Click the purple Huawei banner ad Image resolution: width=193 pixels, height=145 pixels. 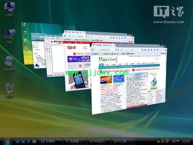[x=79, y=59]
